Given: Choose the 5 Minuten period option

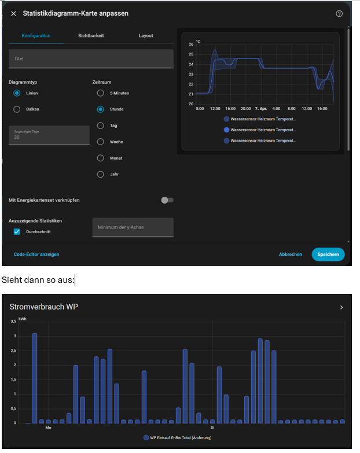Looking at the screenshot, I should point(101,93).
